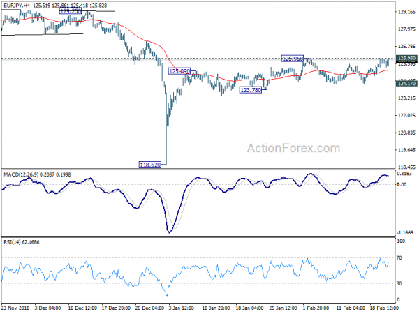419x314 pixels.
Task: Click the 1 Feb 20:00 time label
Action: tap(316, 308)
